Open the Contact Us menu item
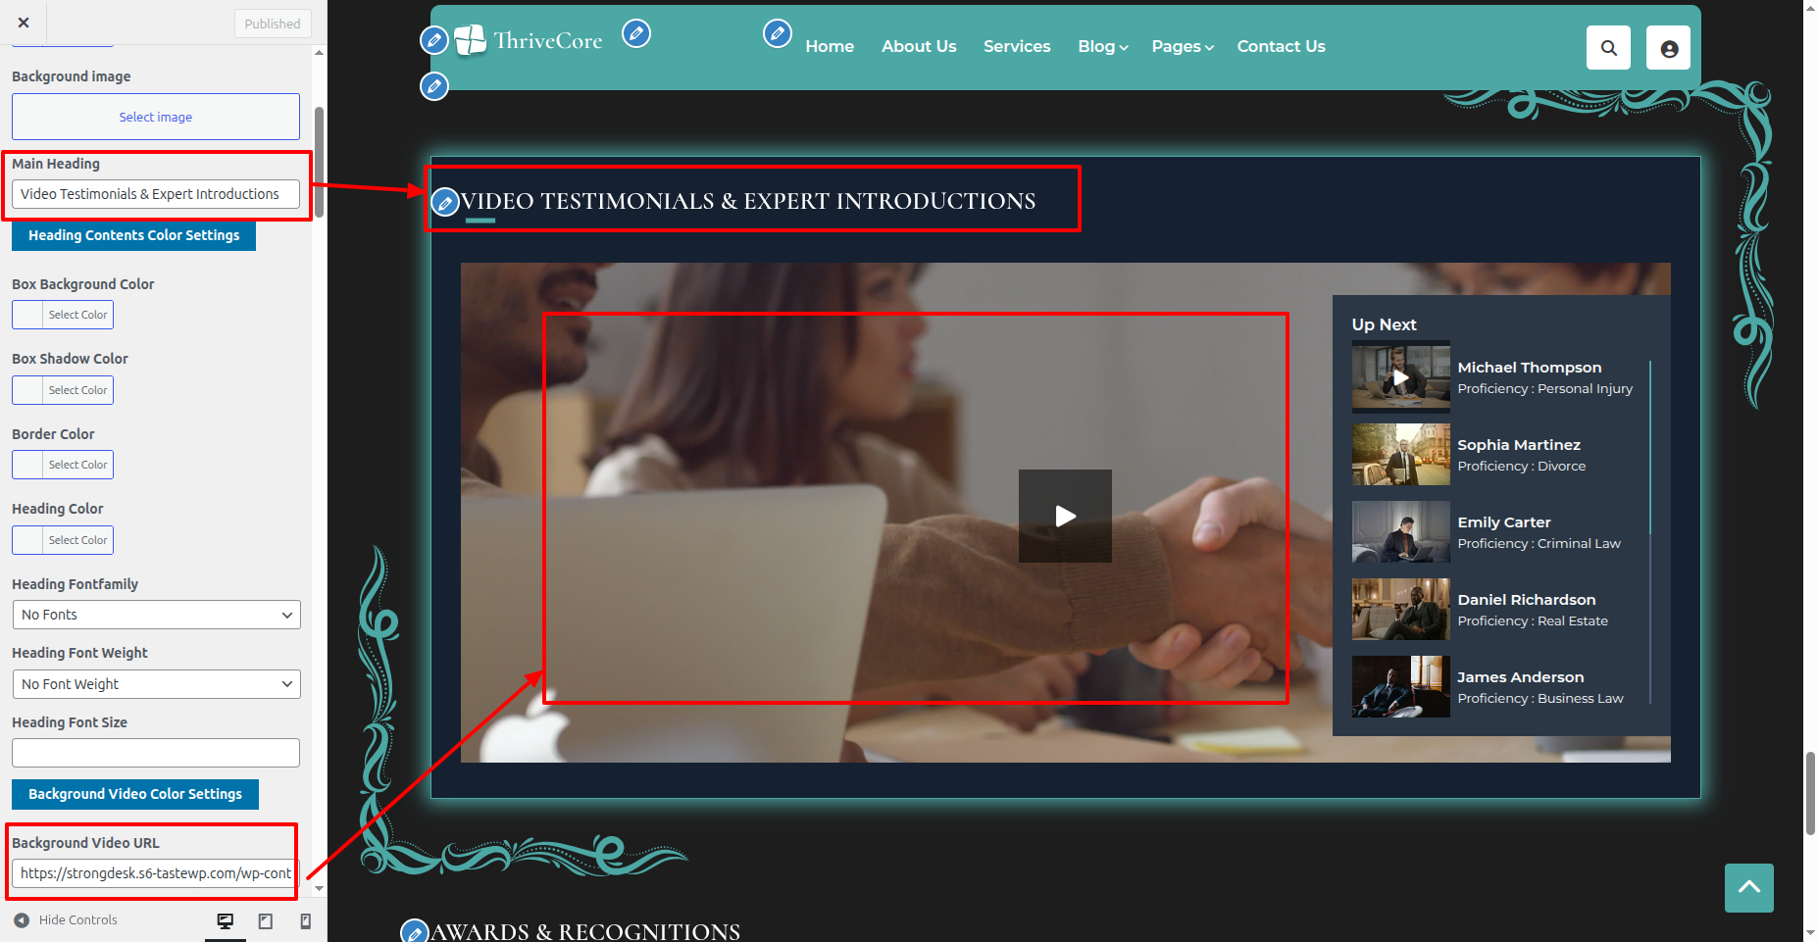1818x942 pixels. pos(1281,46)
